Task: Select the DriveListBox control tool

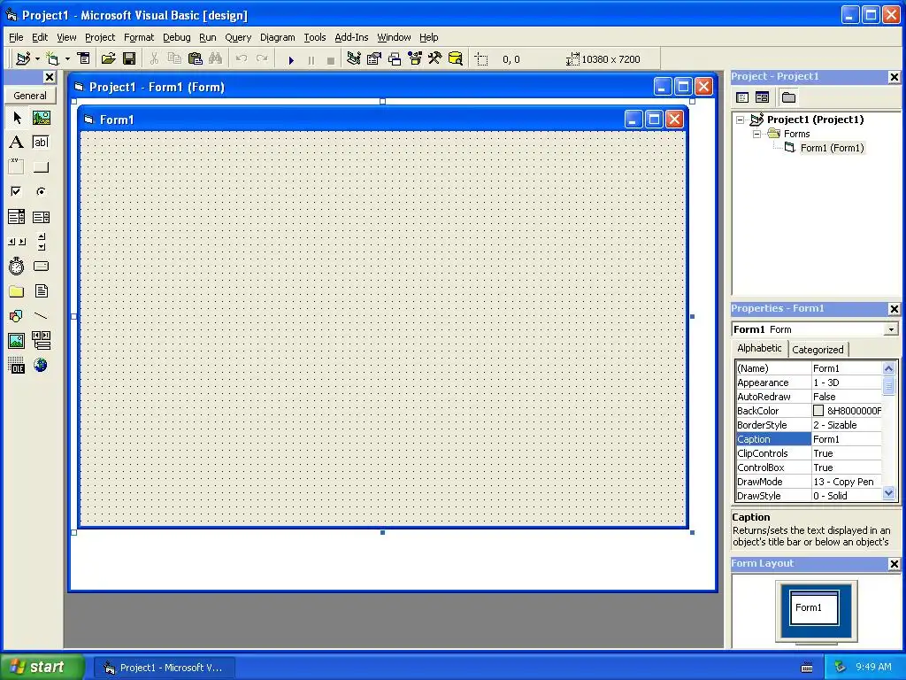Action: tap(41, 267)
